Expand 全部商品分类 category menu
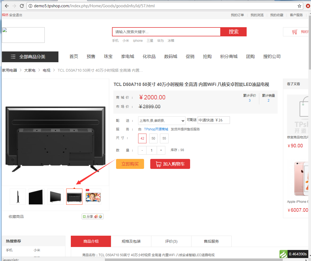 (x=30, y=57)
